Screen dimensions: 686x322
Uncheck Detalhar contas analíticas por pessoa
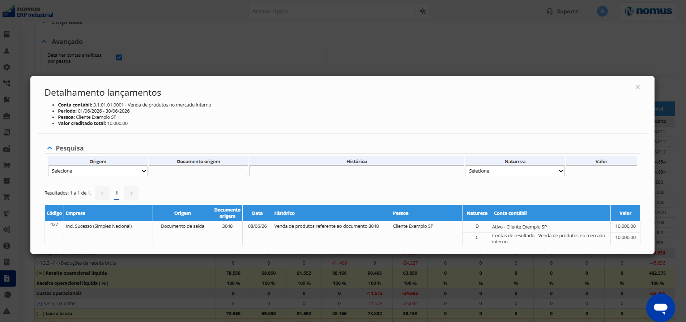(119, 57)
